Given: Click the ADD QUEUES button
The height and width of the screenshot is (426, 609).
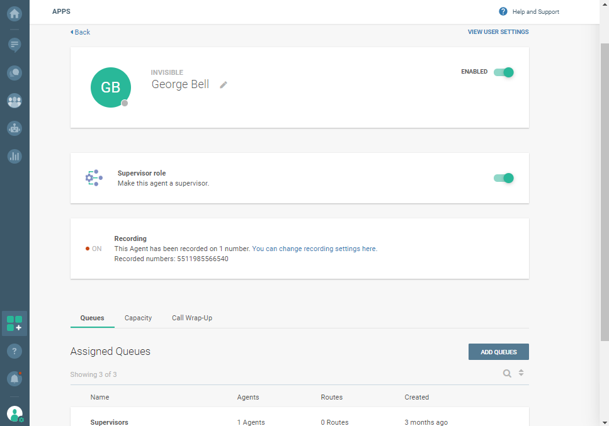Looking at the screenshot, I should 498,352.
